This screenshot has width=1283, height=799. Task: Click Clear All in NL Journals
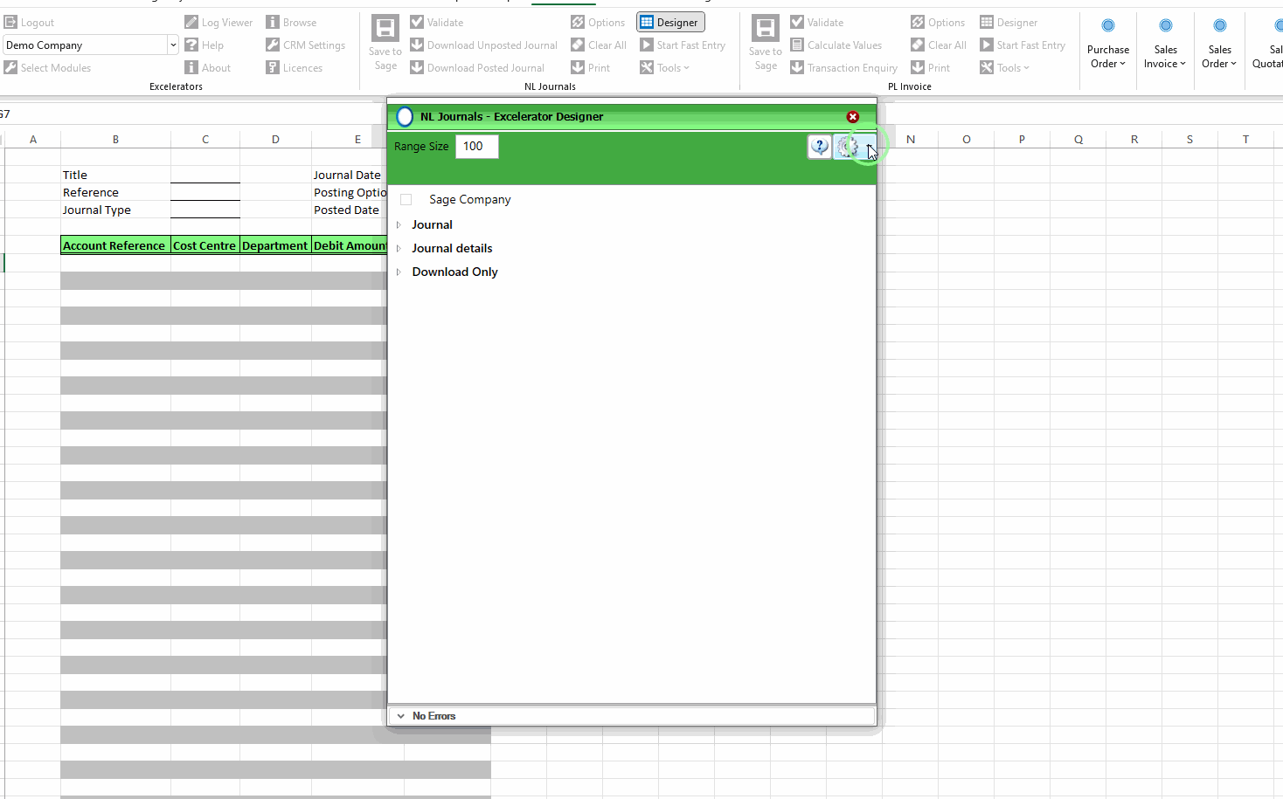598,45
